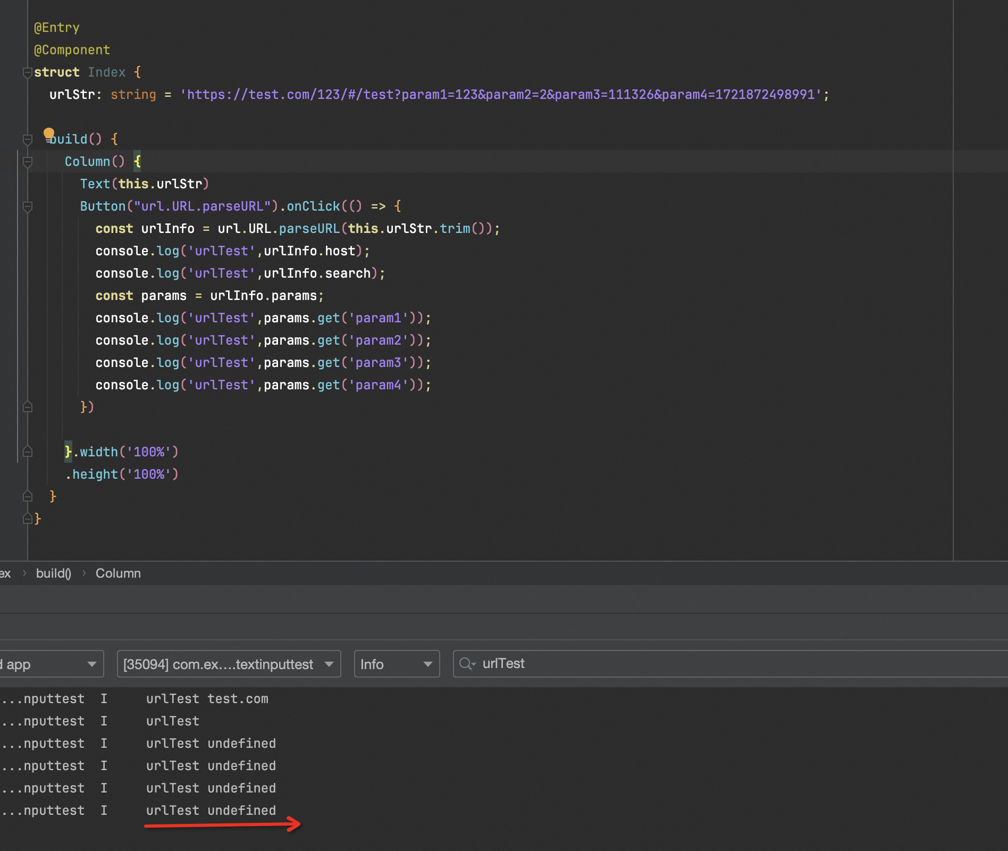Click the 'const params = urlInfo.params' line
The width and height of the screenshot is (1008, 851).
tap(209, 296)
